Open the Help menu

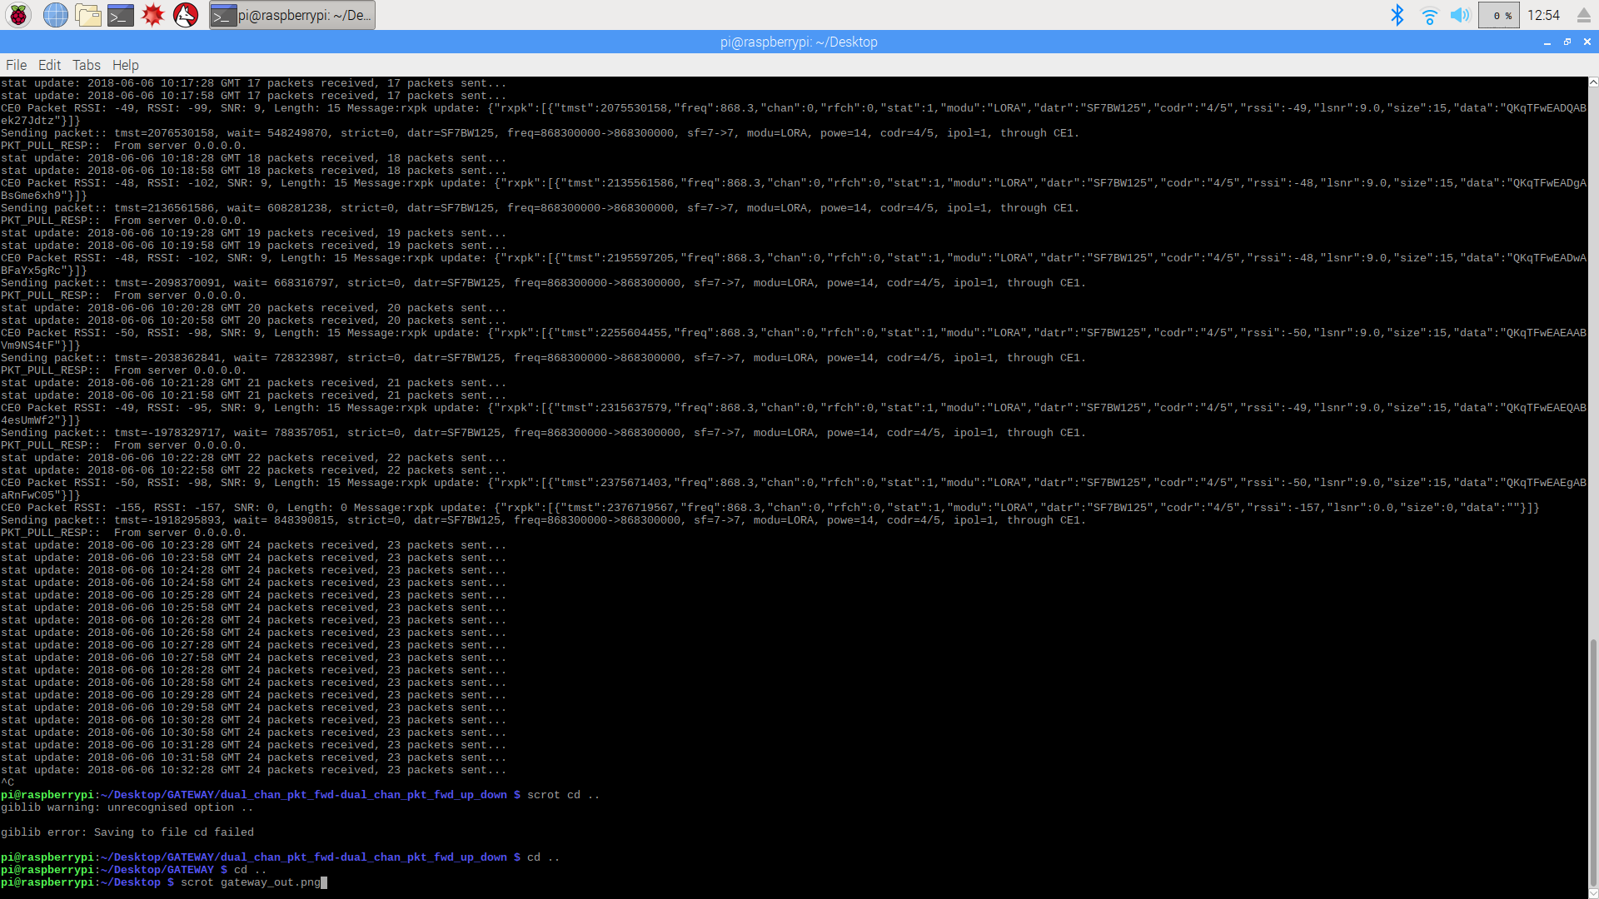[x=126, y=65]
